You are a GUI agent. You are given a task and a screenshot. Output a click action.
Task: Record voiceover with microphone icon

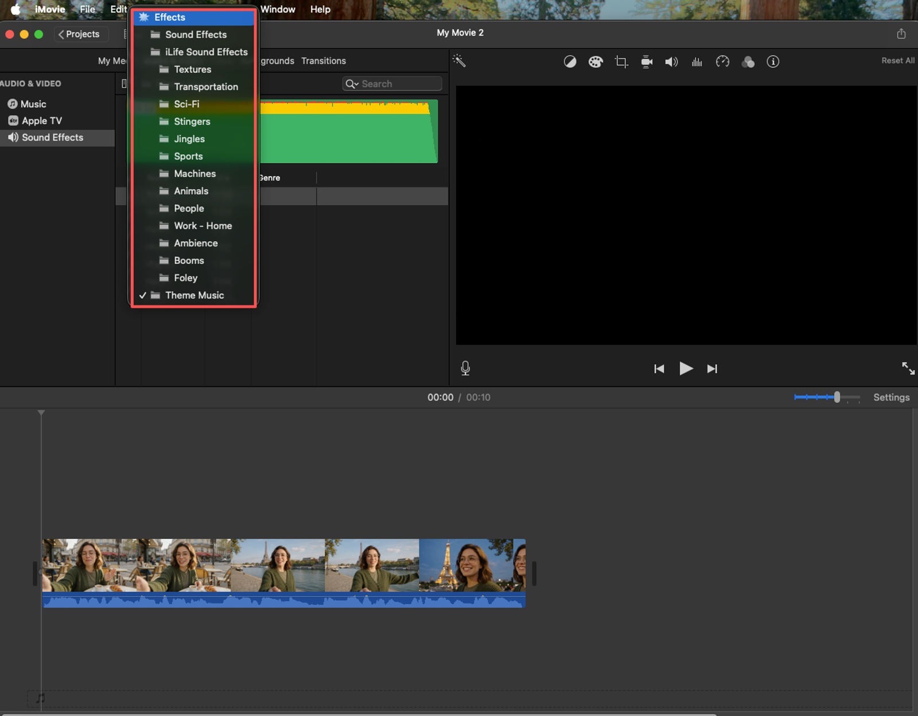pos(465,368)
